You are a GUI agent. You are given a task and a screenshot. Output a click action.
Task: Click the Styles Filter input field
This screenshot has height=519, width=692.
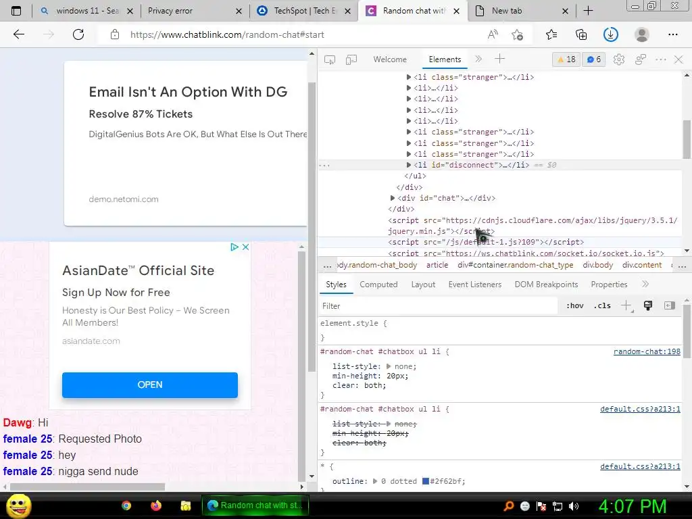pos(438,306)
